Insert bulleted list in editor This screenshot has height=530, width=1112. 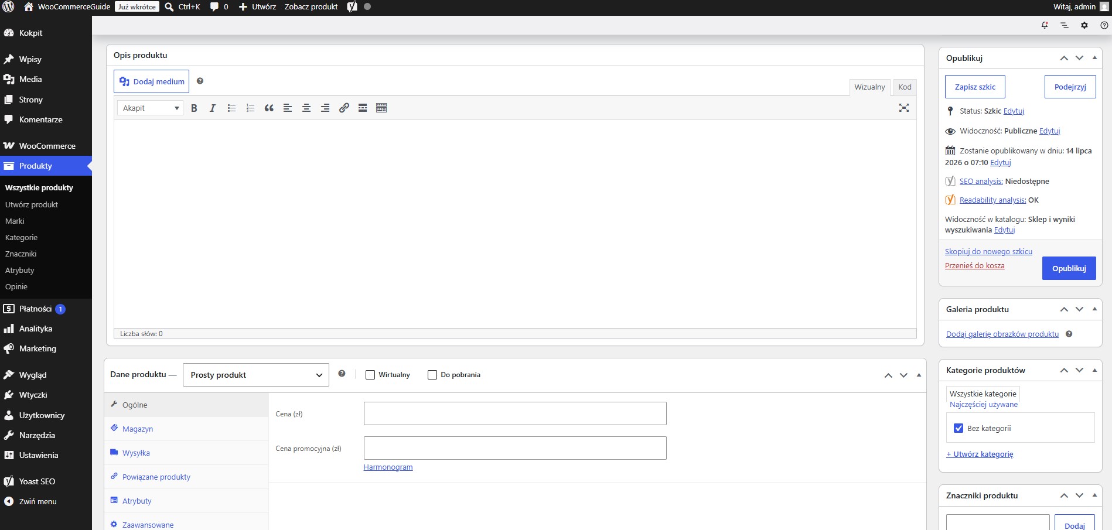[231, 108]
